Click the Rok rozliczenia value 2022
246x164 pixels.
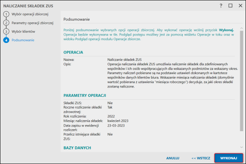tap(111, 116)
